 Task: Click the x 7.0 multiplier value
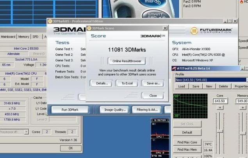[12, 109]
